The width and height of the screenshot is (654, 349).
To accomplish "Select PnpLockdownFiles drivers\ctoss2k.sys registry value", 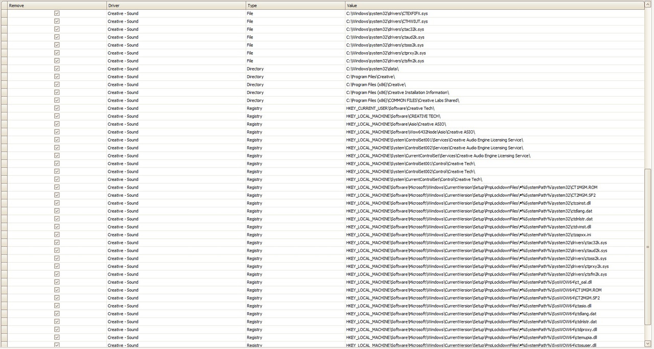I will coord(495,259).
